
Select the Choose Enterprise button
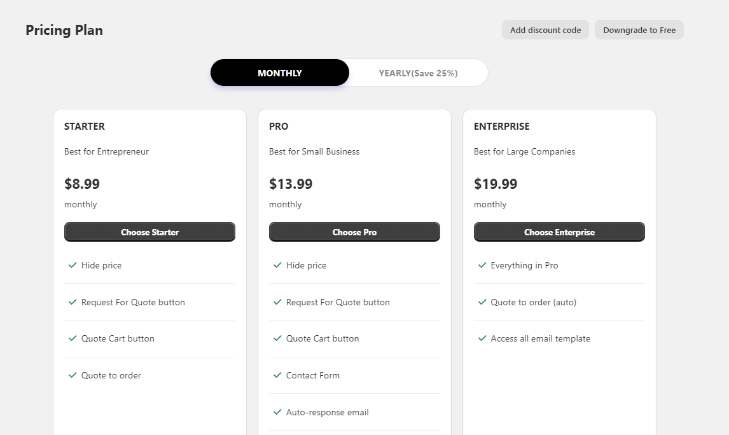pyautogui.click(x=559, y=232)
